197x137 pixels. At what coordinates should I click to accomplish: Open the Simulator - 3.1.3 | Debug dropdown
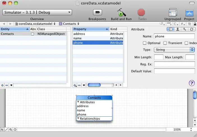[37, 12]
